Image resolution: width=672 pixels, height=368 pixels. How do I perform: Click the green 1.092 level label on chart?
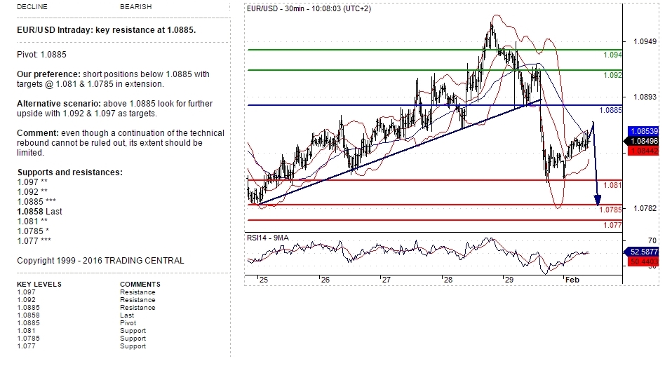(612, 75)
